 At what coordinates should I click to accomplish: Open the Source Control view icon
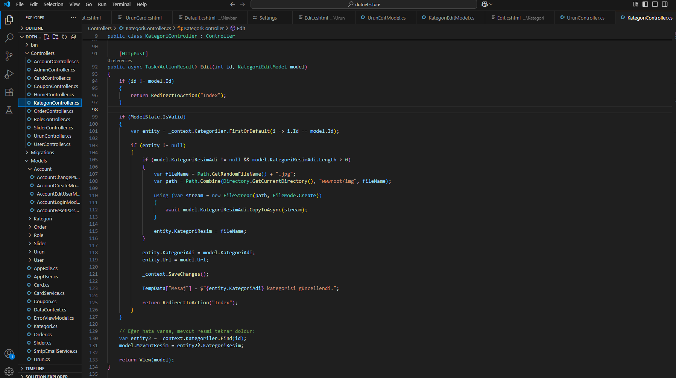click(x=9, y=56)
